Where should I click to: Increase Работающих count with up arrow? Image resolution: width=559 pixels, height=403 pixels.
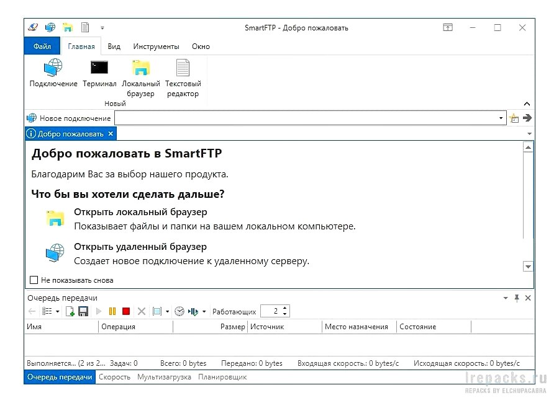coord(285,308)
